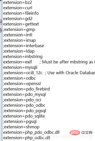The width and height of the screenshot is (95, 141).
Task: Click the extension=bz2 line
Action: (18, 2)
